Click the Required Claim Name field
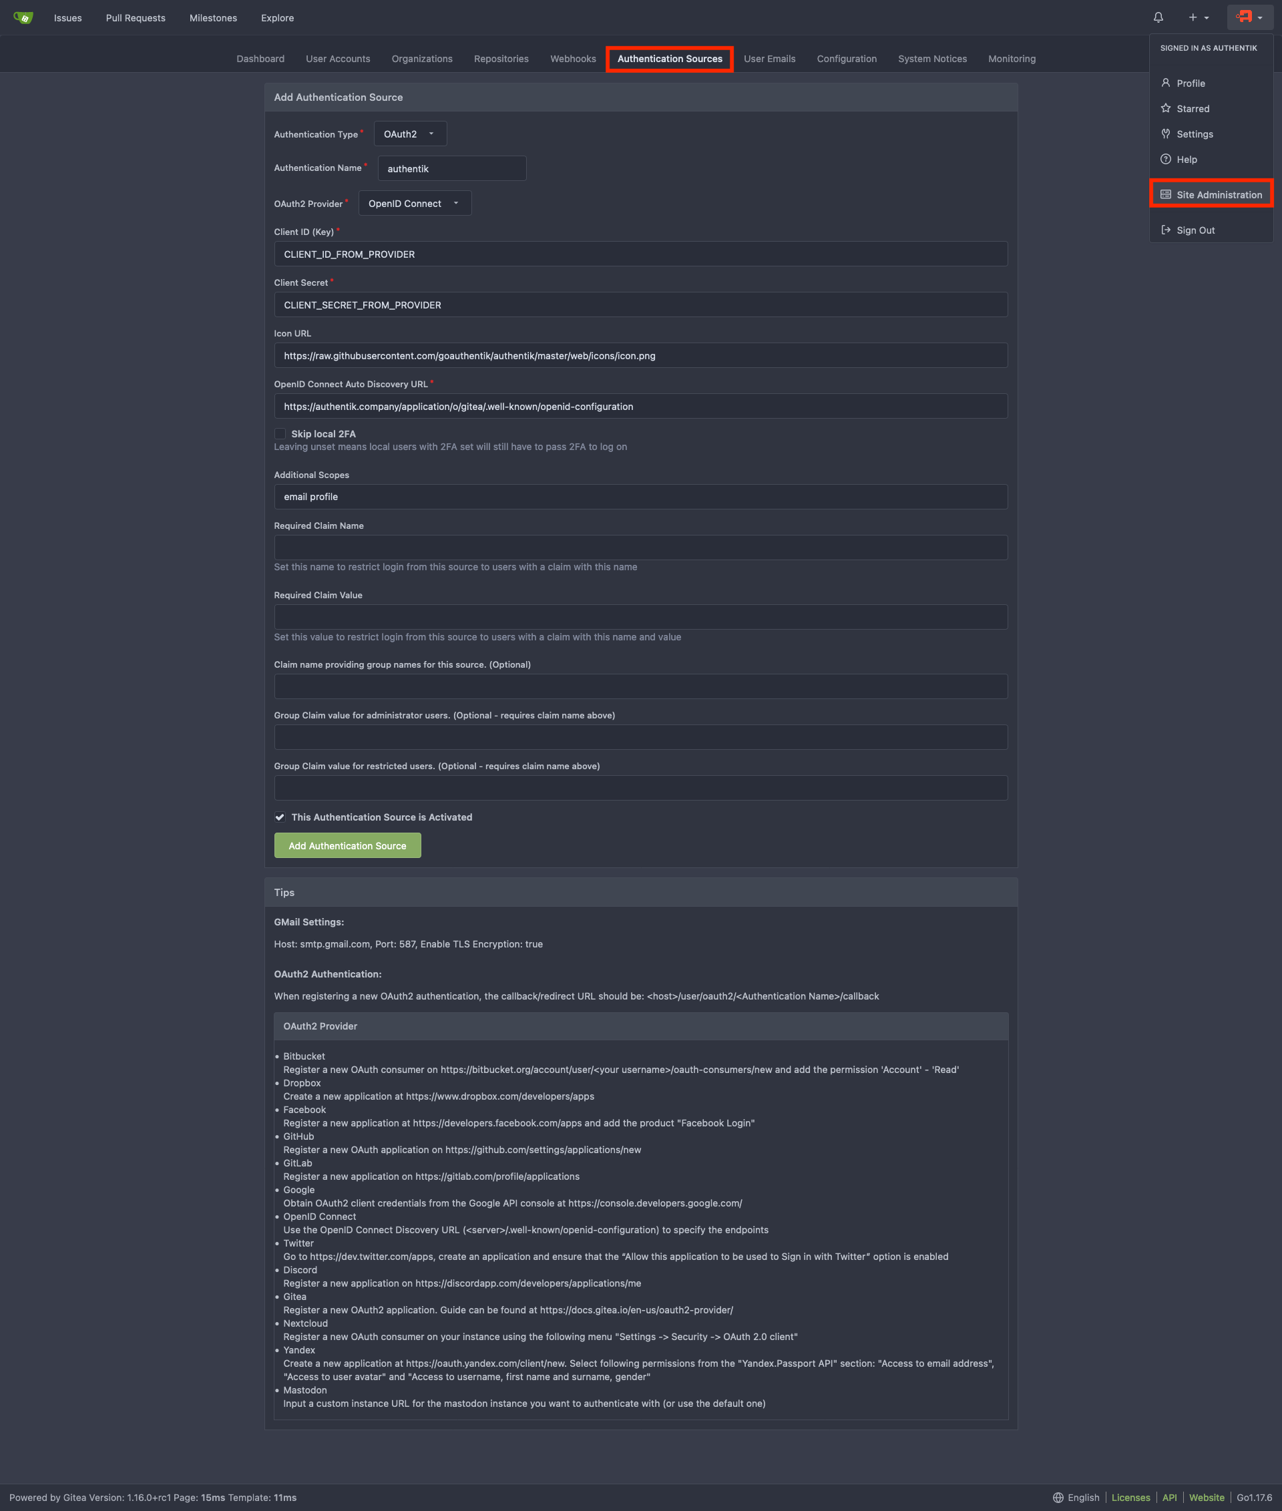 [640, 548]
